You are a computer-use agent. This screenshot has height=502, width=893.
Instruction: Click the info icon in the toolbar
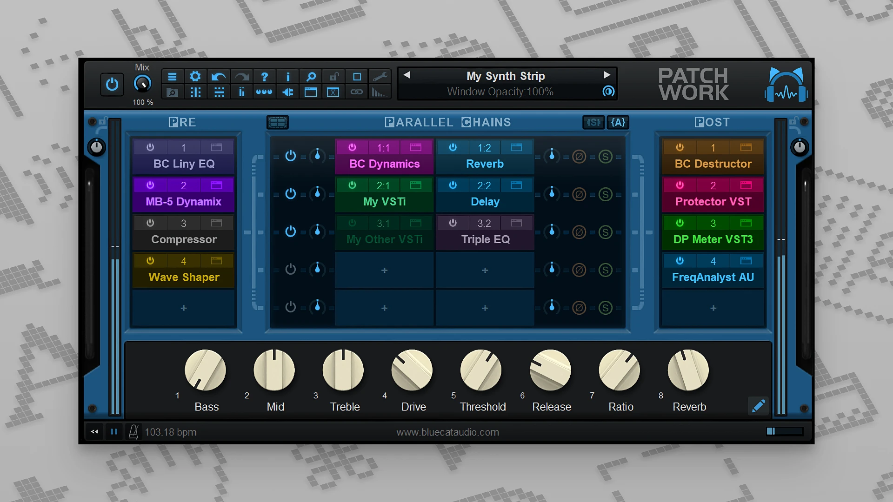(288, 76)
